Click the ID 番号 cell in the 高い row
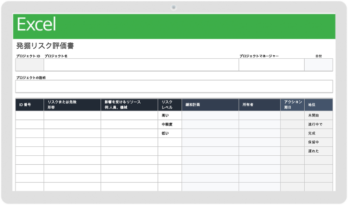348x205 pixels. click(29, 115)
